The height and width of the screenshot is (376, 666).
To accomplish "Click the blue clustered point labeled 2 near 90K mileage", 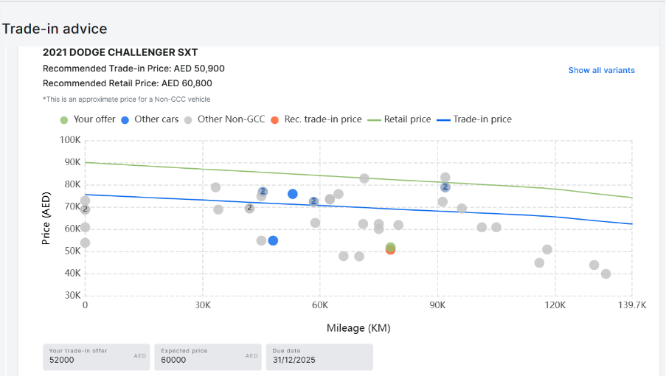I will (x=445, y=187).
